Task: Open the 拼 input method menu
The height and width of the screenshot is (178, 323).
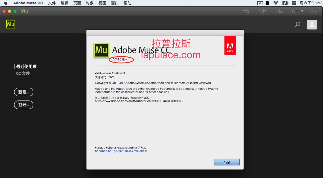Action: coord(294,3)
